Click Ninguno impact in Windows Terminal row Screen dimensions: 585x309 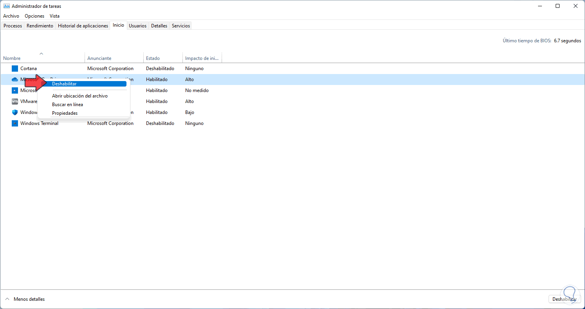coord(194,123)
